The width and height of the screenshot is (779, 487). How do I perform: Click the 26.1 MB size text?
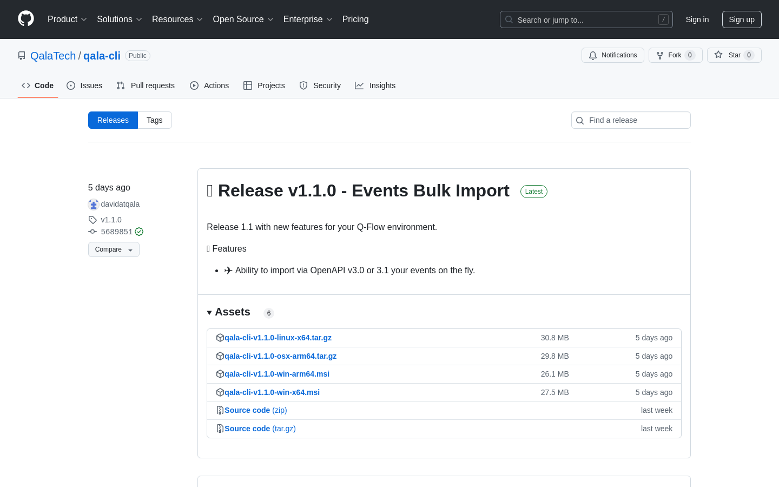(x=555, y=374)
